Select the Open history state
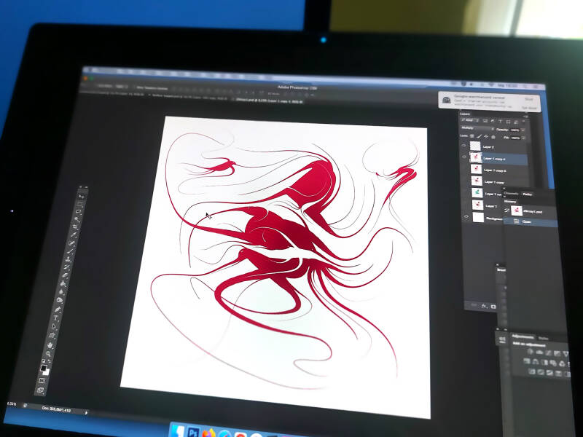Screen dimensions: 583x437 (x=531, y=222)
